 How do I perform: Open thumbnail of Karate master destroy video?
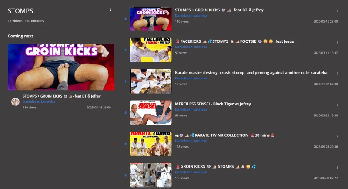point(151,81)
